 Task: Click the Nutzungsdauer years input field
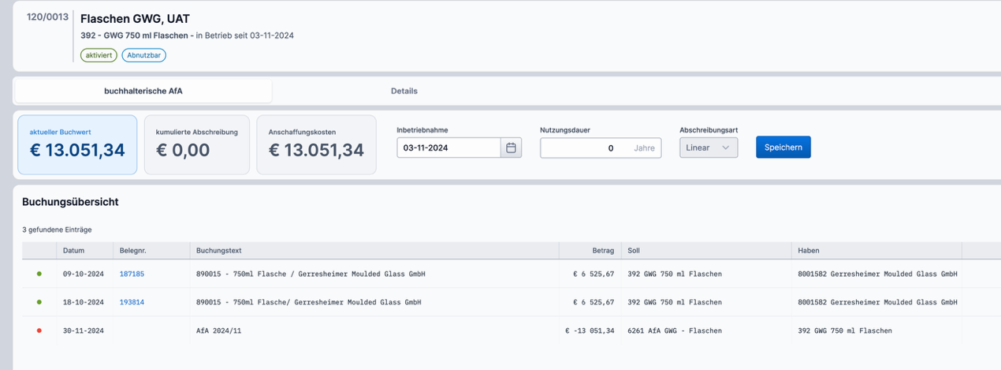pos(583,148)
